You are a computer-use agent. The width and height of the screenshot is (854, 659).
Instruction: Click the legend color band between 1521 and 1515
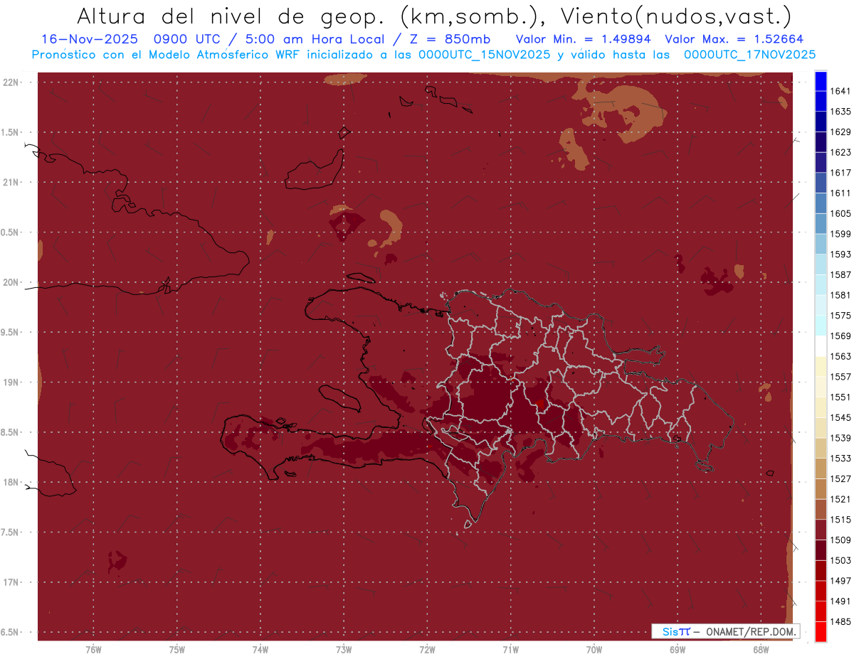coord(820,509)
